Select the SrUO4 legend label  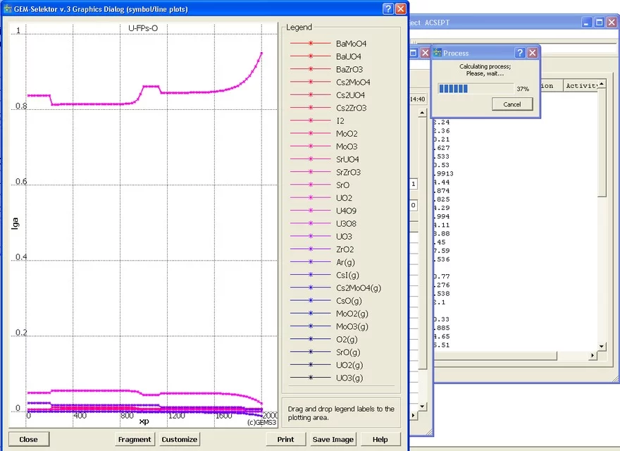347,159
